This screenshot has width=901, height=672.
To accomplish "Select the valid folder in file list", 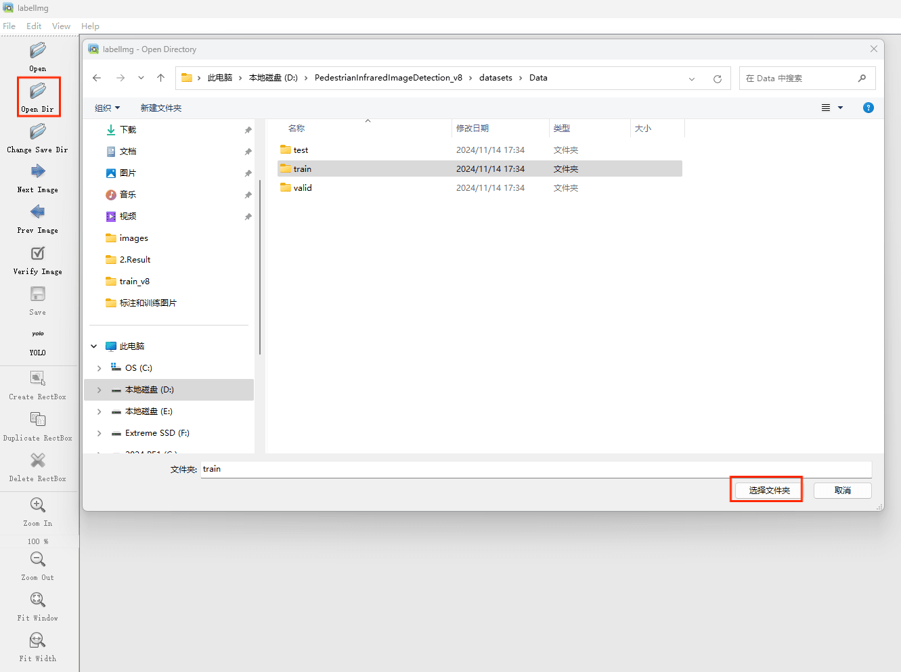I will (303, 188).
